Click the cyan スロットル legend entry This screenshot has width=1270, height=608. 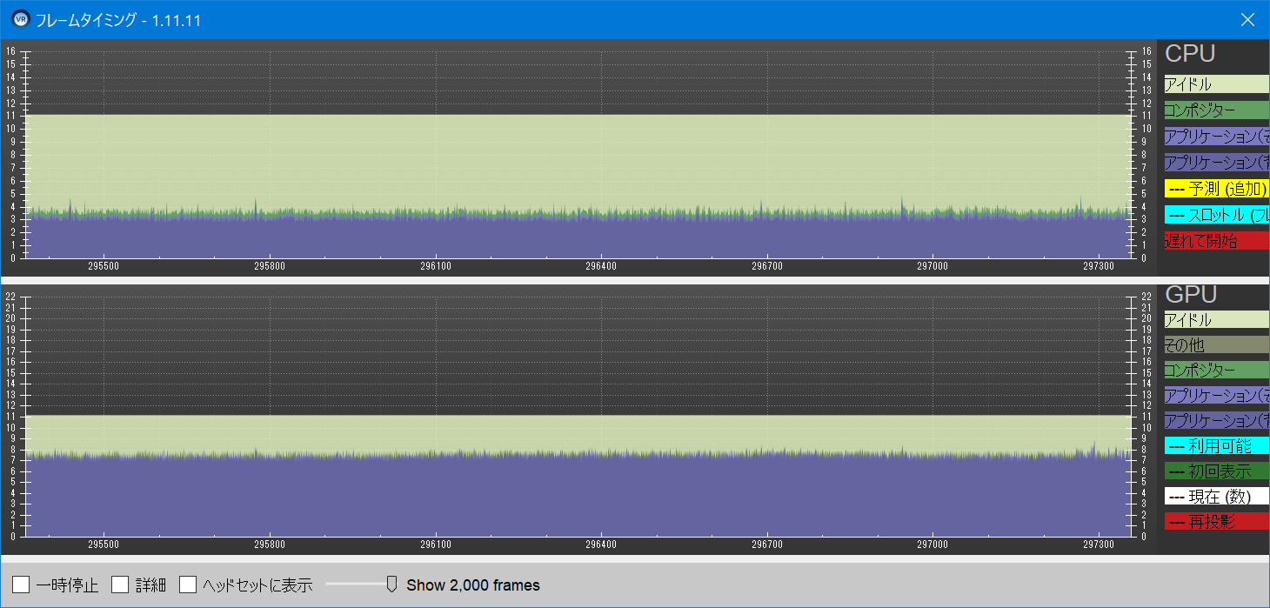coord(1216,215)
